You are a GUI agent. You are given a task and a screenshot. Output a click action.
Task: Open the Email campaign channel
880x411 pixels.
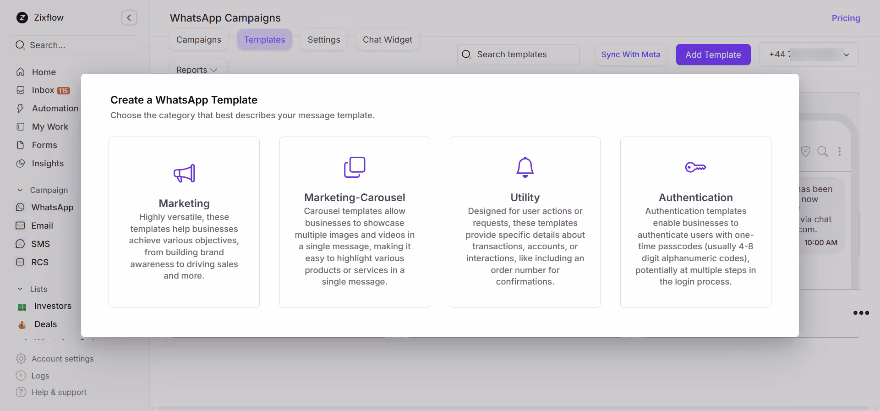click(x=42, y=226)
